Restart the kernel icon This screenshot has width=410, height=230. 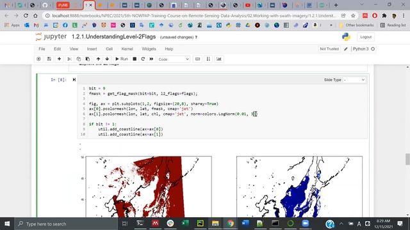coord(143,59)
